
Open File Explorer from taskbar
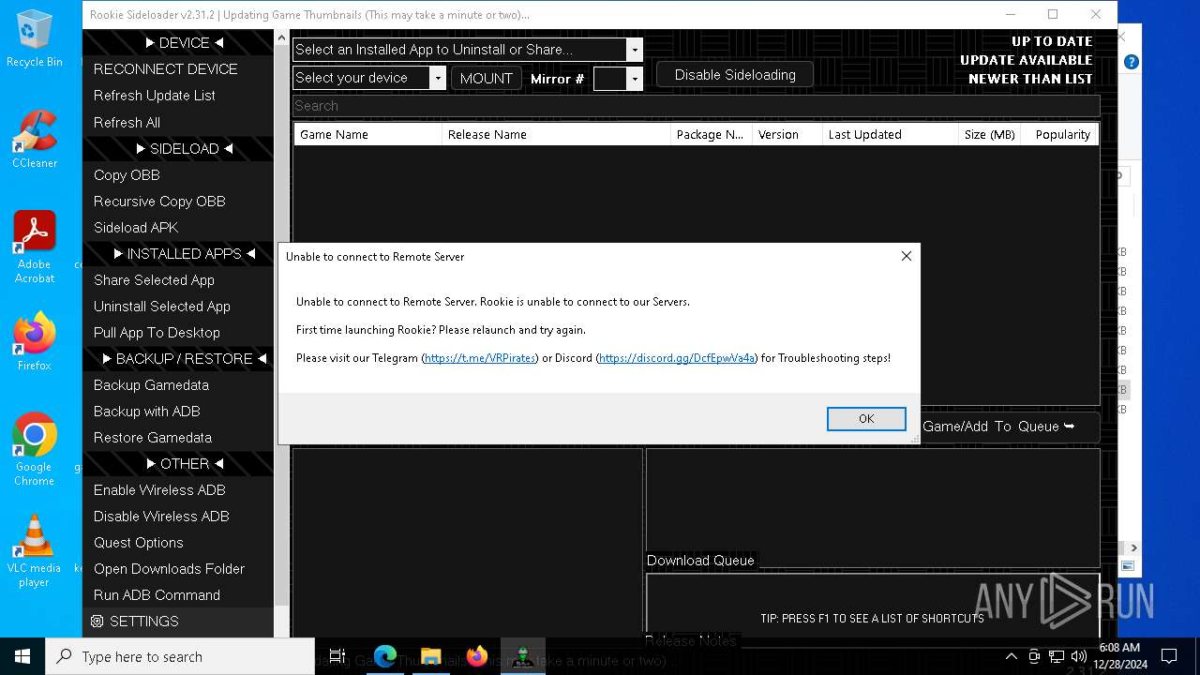[x=431, y=656]
